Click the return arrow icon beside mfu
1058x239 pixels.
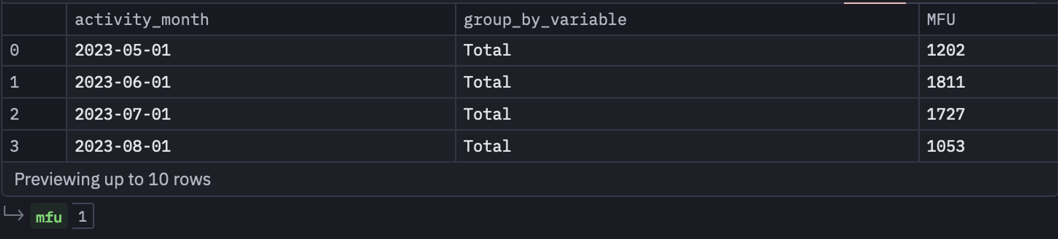tap(14, 214)
